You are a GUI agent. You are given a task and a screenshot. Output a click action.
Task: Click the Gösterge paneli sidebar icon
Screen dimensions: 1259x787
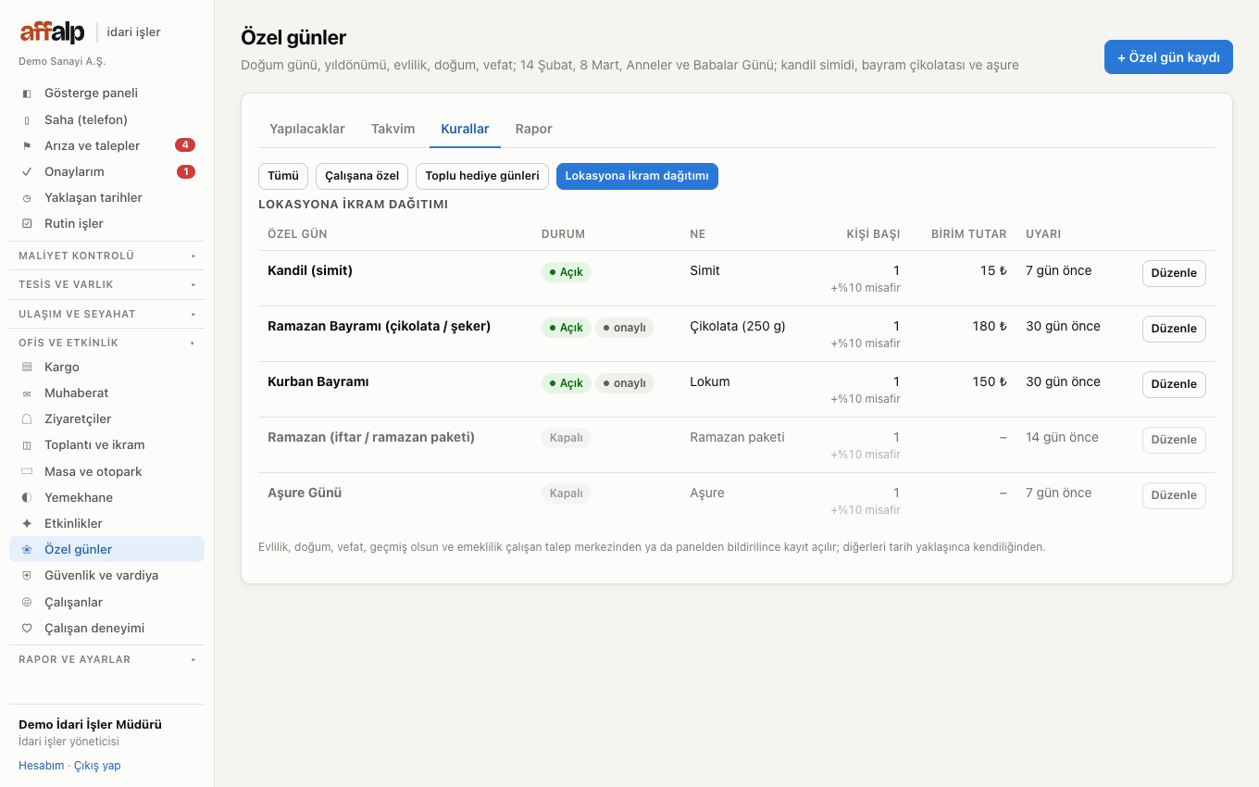click(x=27, y=94)
